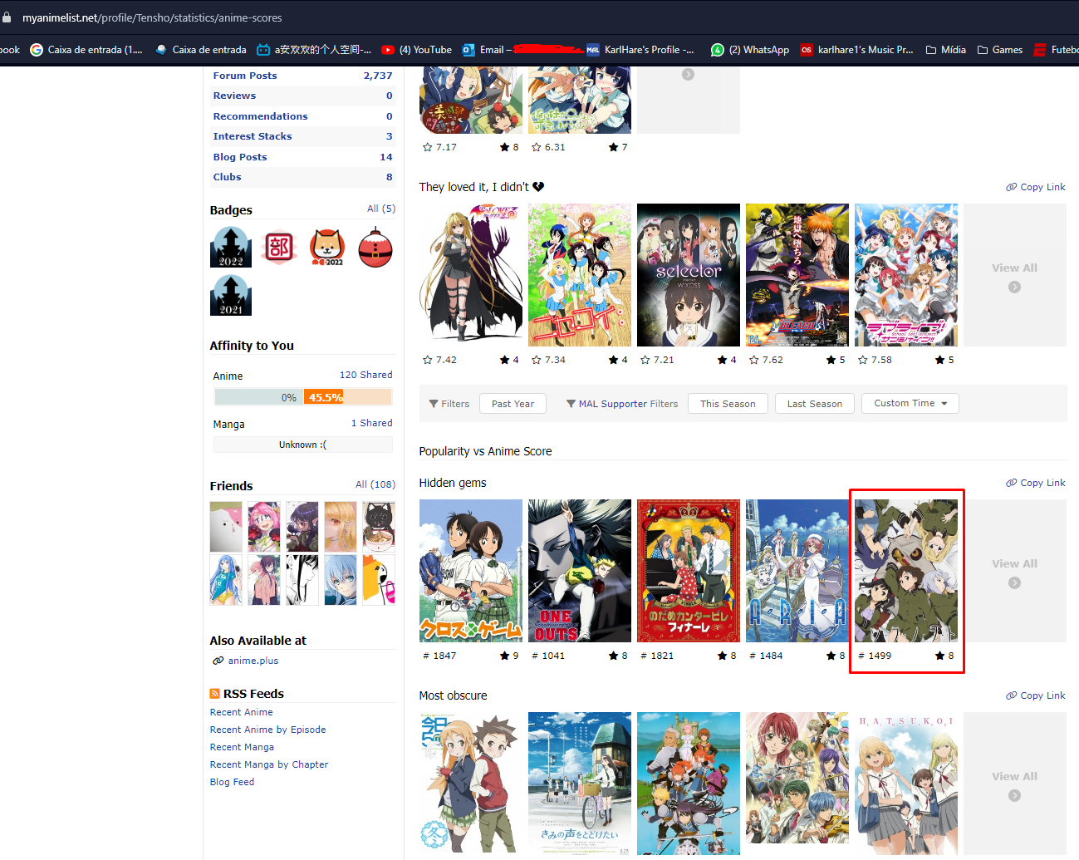Open MAL Supporter Filters

pyautogui.click(x=622, y=404)
